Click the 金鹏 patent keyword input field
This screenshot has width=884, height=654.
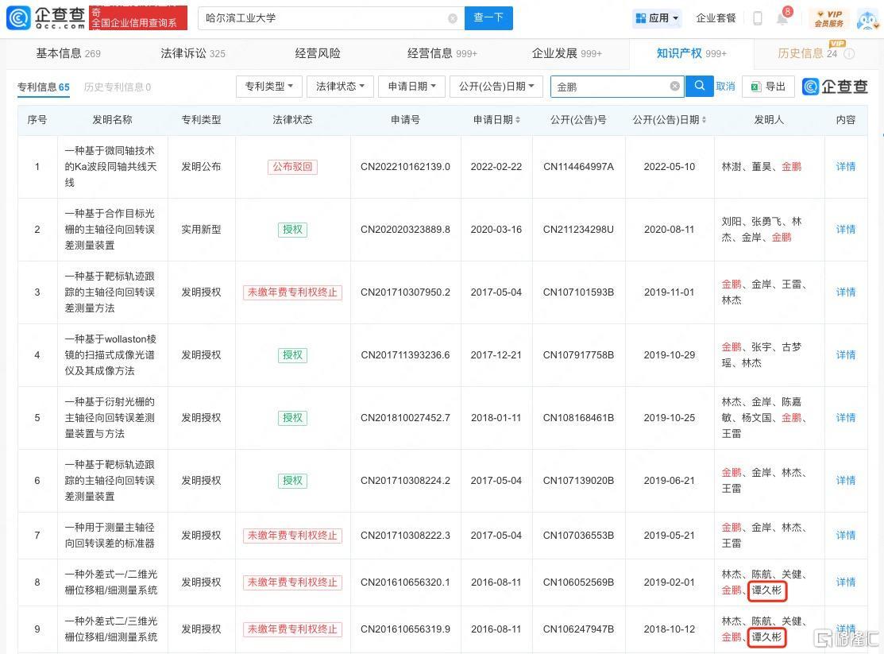tap(608, 87)
